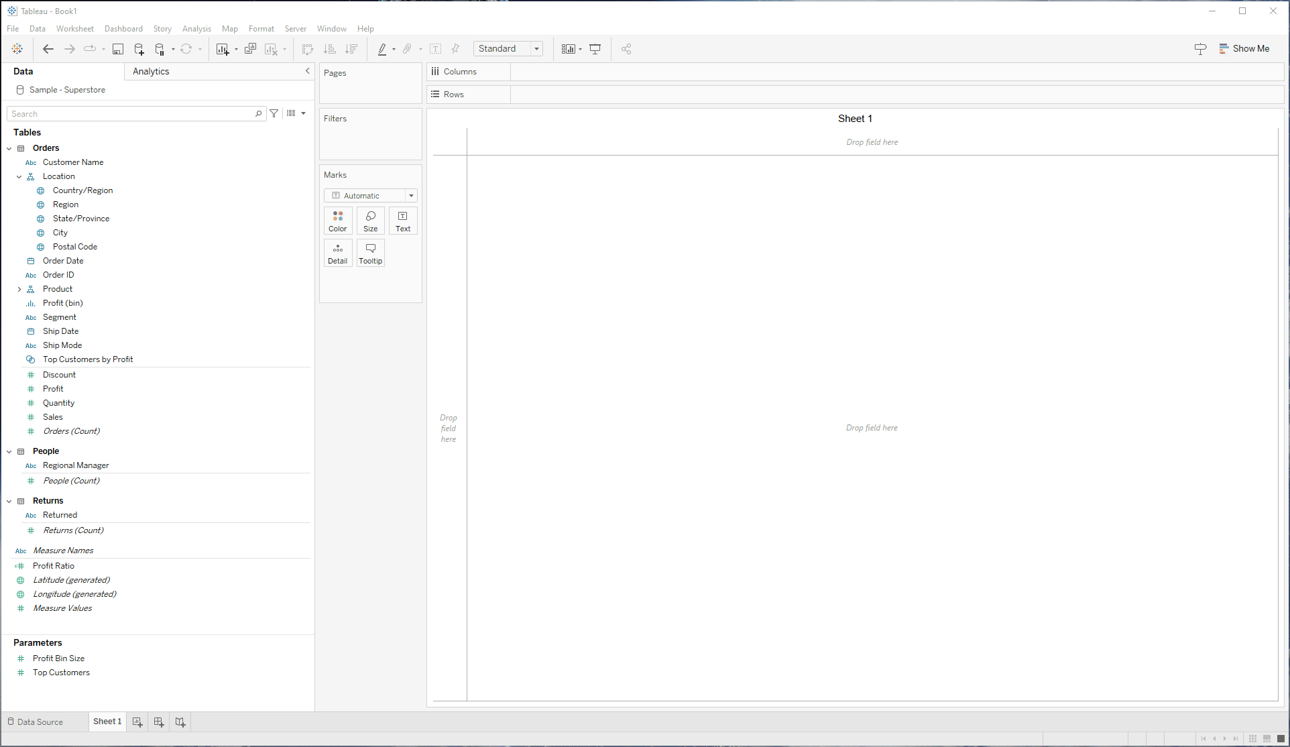Click the Share workbook icon
The image size is (1290, 747).
[x=626, y=49]
